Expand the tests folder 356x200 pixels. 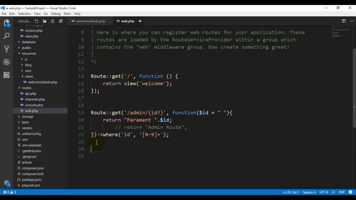pyautogui.click(x=26, y=122)
